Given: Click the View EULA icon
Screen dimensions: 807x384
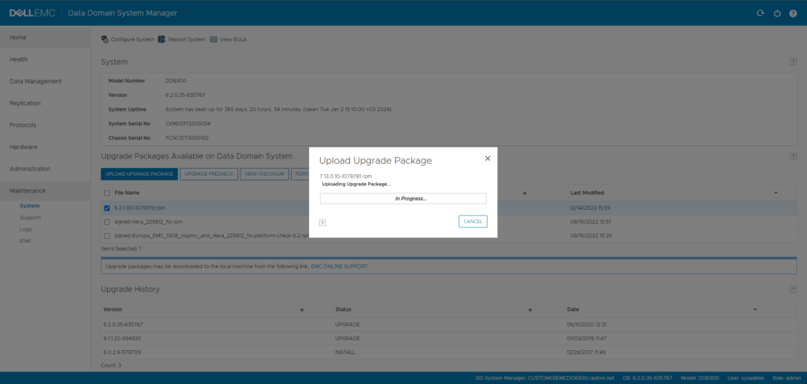Looking at the screenshot, I should point(214,39).
